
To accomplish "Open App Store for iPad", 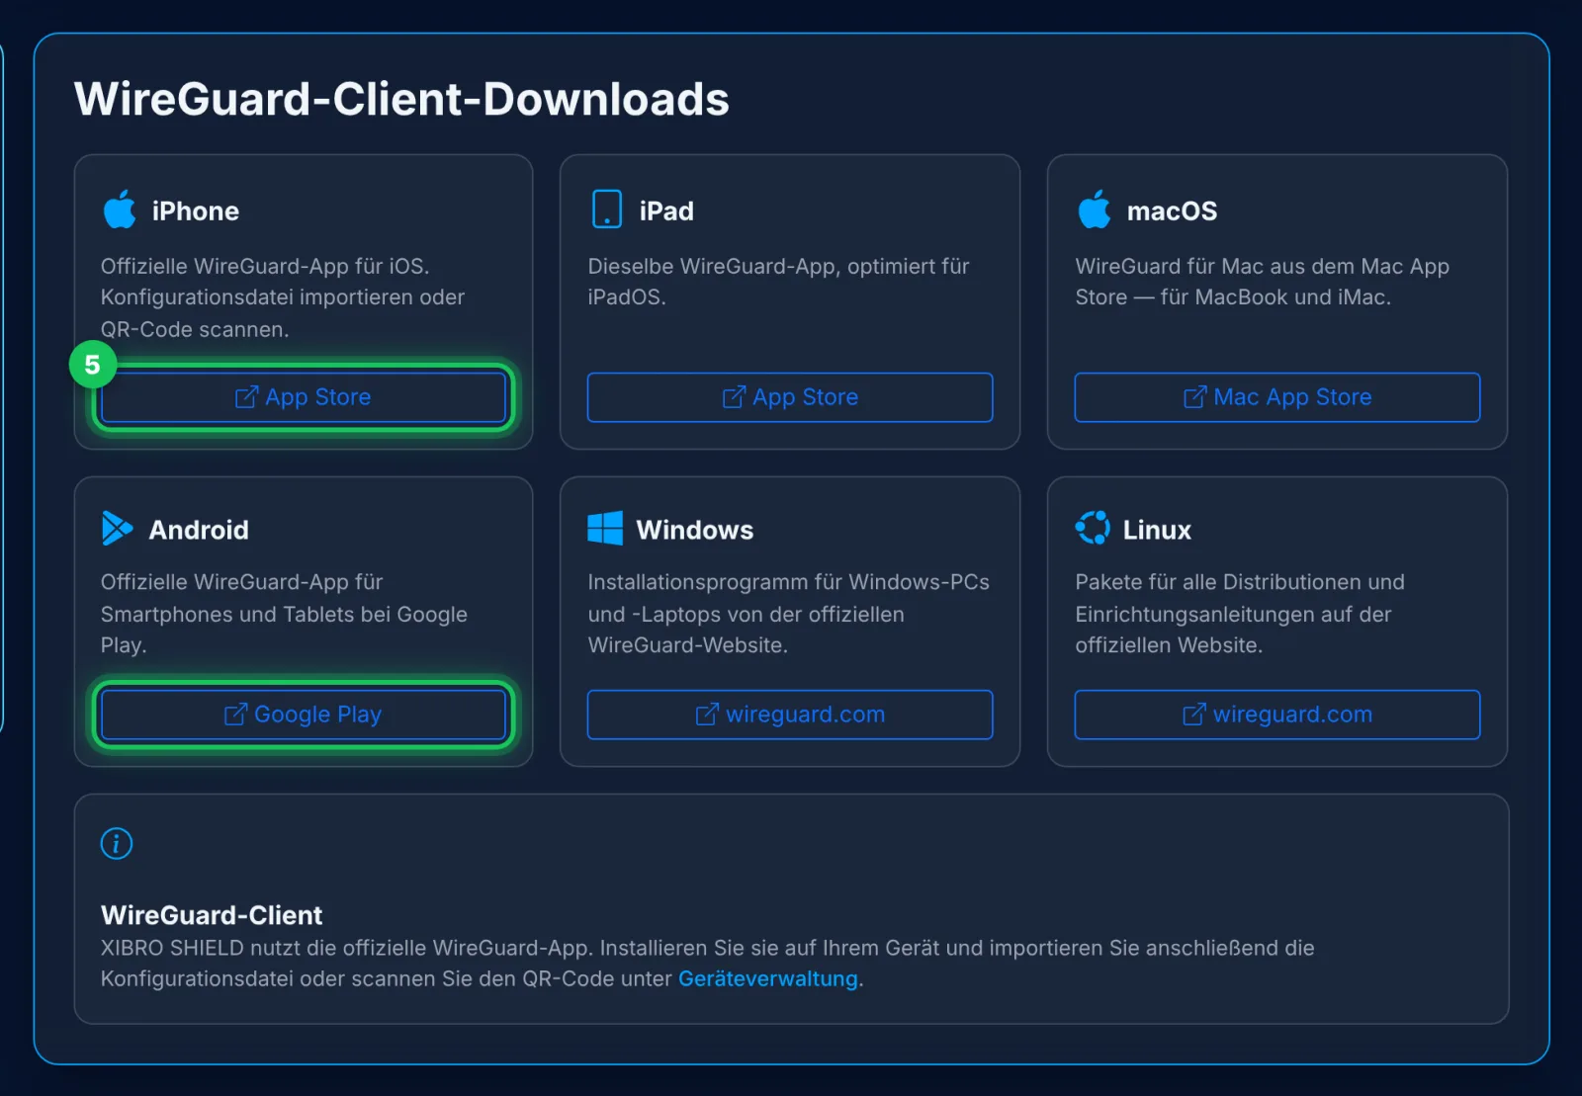I will 790,397.
